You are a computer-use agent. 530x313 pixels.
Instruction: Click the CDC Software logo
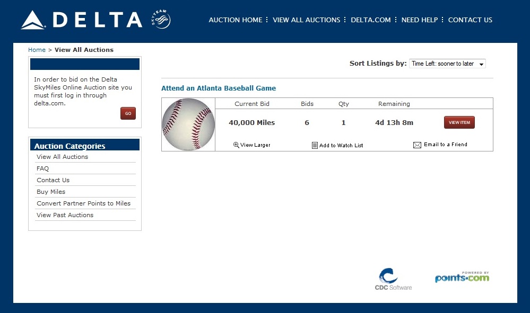click(x=393, y=279)
